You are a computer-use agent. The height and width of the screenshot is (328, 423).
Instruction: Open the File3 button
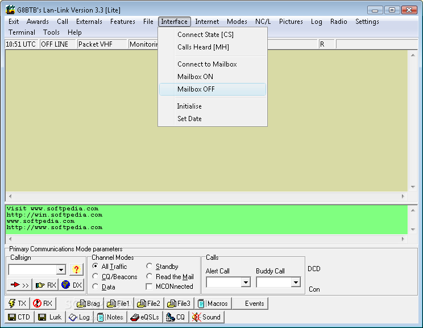pos(179,304)
